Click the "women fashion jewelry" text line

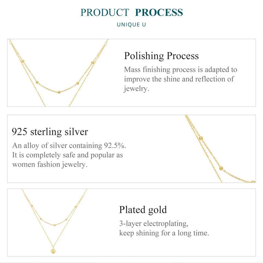50,165
